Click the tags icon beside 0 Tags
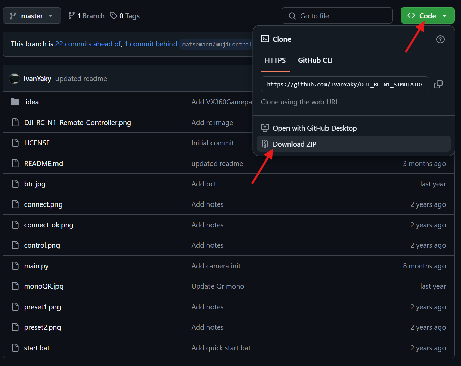This screenshot has height=366, width=461. 114,16
